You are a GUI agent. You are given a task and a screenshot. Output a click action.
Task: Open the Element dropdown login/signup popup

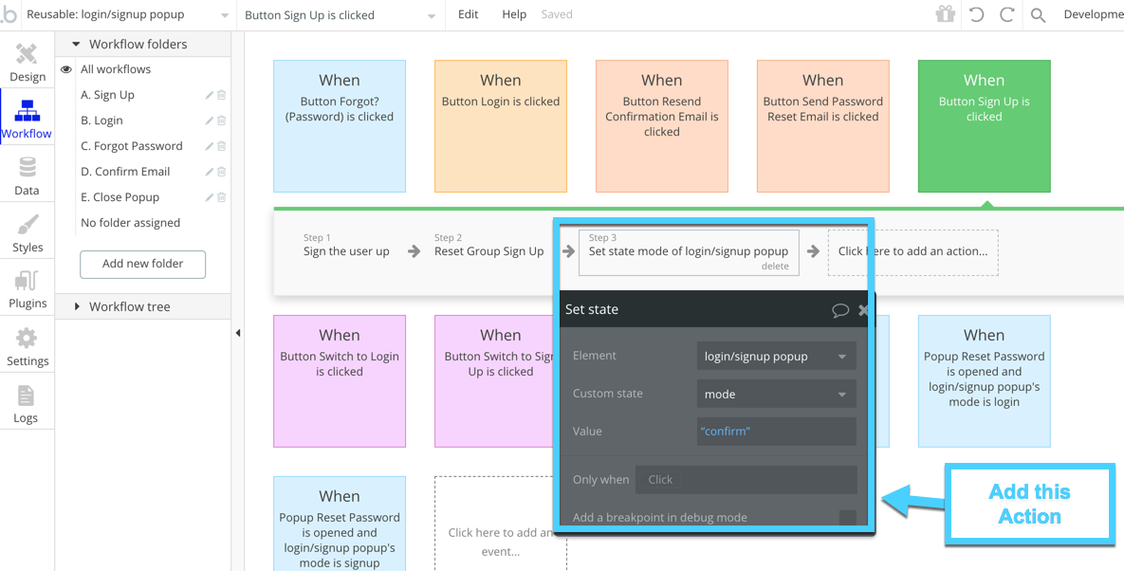coord(776,356)
